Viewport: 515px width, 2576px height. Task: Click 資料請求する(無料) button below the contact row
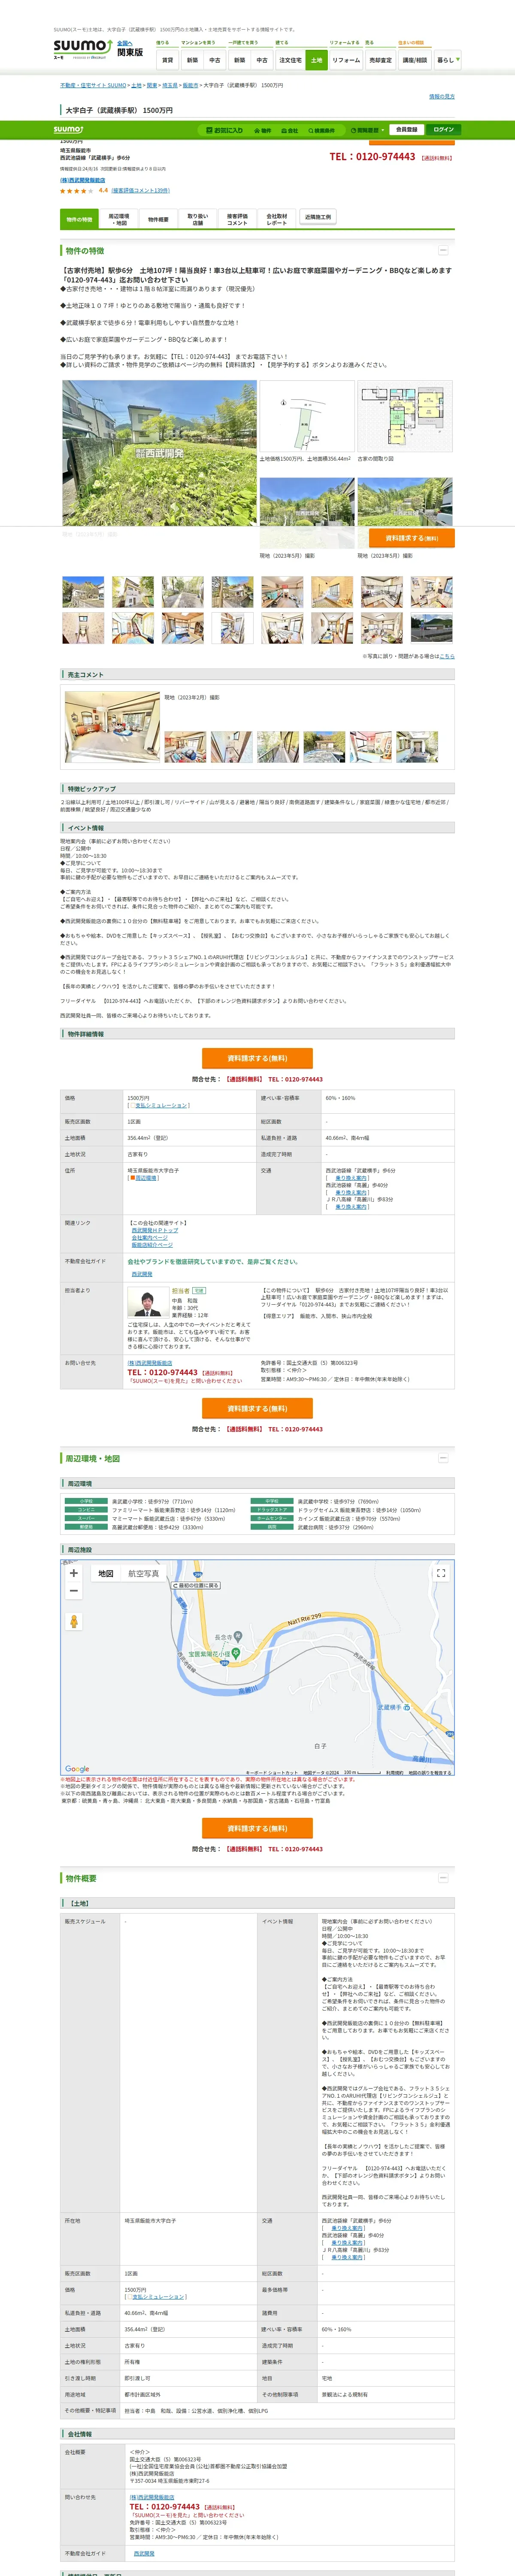(x=257, y=1408)
